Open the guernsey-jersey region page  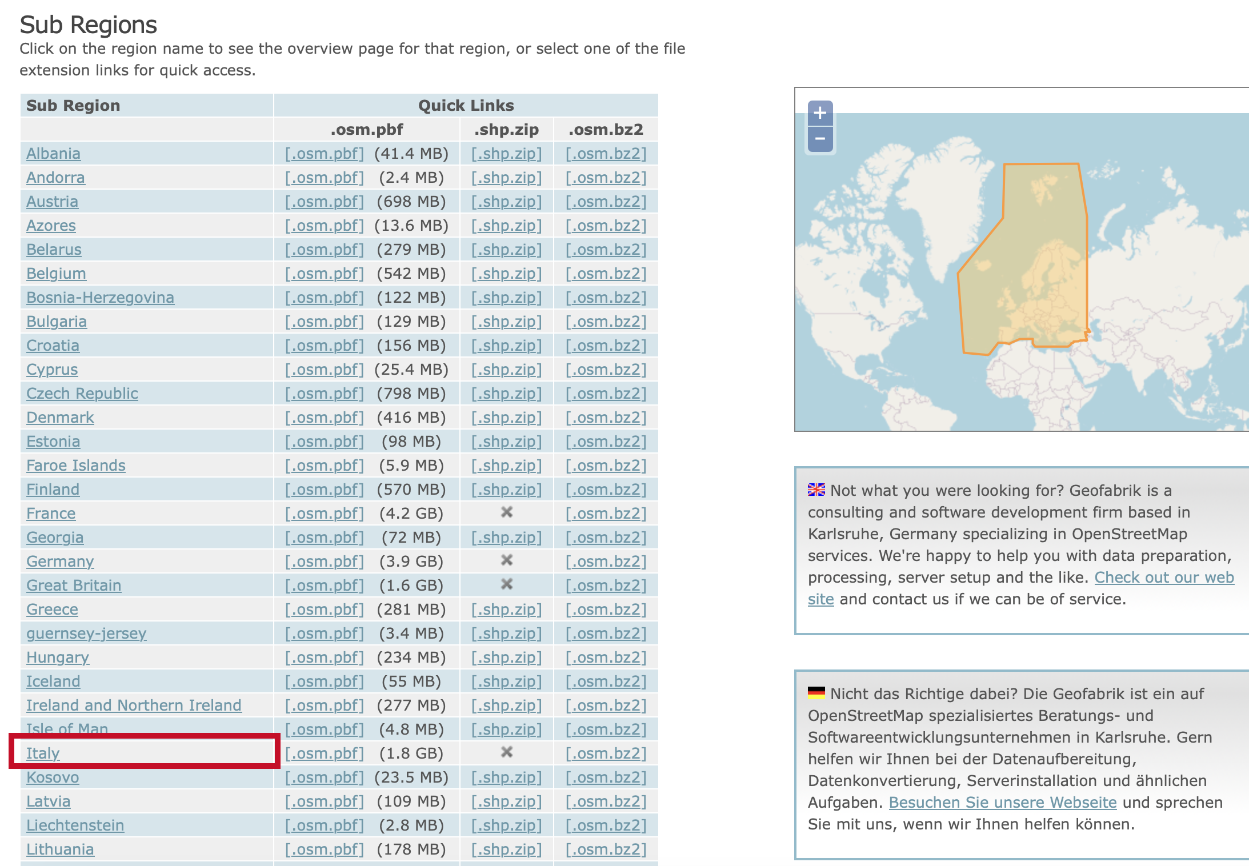coord(86,634)
